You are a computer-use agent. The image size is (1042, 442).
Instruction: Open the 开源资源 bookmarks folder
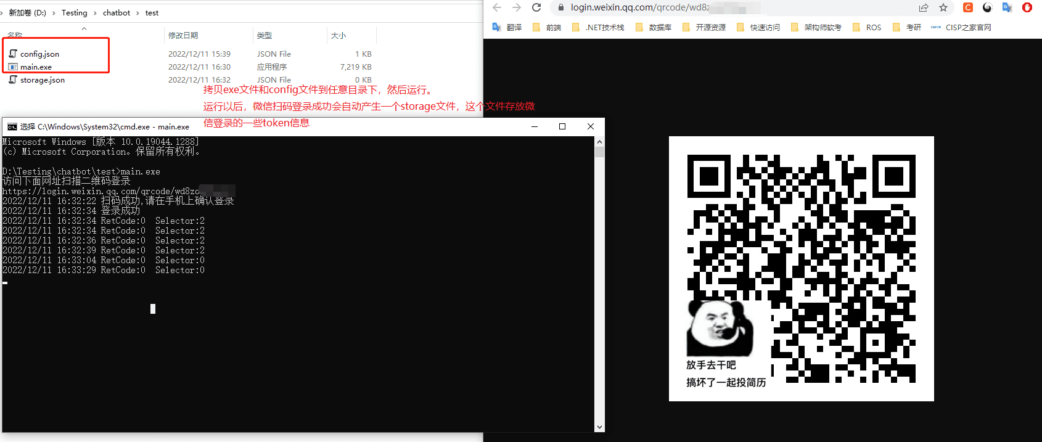(x=704, y=27)
